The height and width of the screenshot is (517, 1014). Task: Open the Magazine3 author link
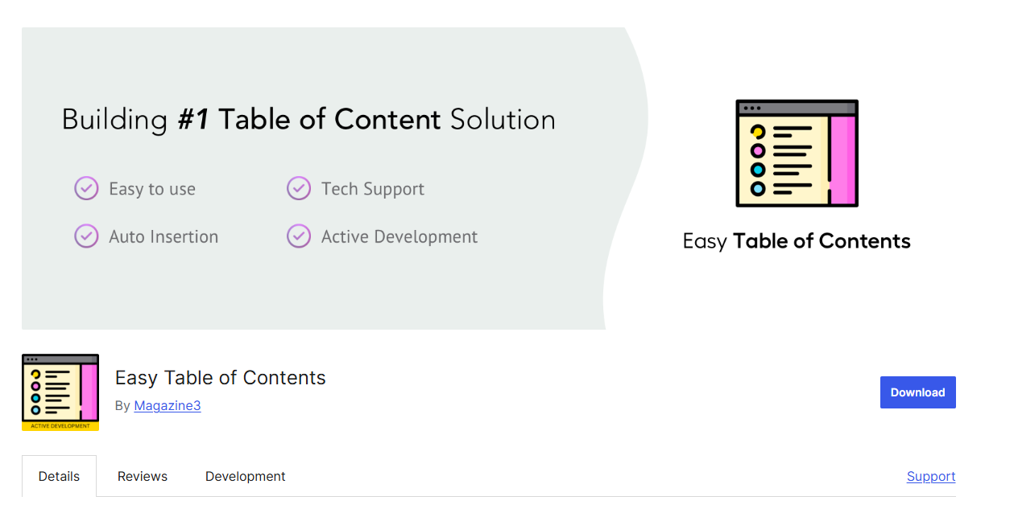167,405
